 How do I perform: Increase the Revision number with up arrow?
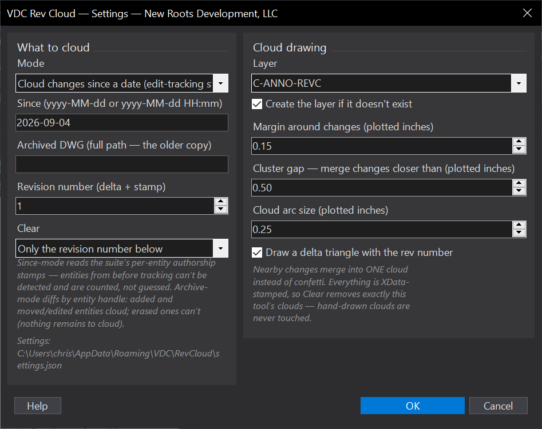tap(221, 202)
